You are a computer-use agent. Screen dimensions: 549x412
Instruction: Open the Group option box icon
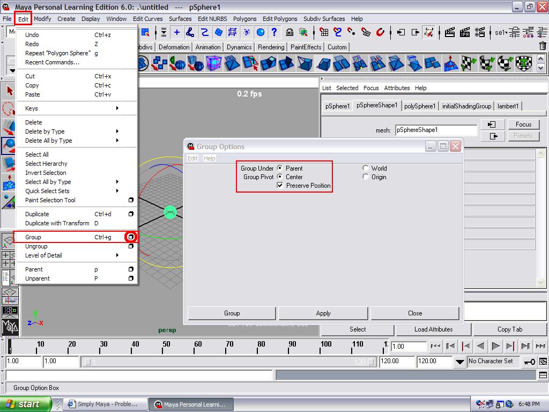click(131, 237)
